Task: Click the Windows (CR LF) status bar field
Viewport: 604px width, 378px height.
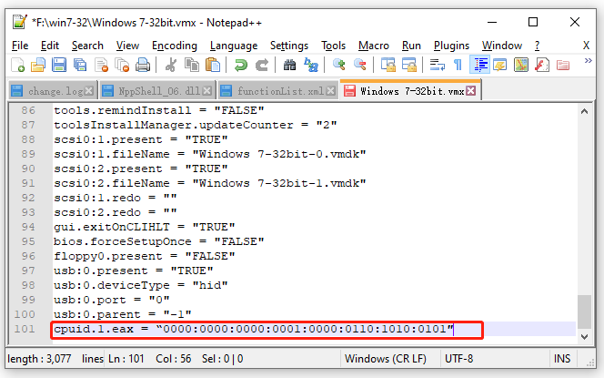Action: [x=385, y=359]
